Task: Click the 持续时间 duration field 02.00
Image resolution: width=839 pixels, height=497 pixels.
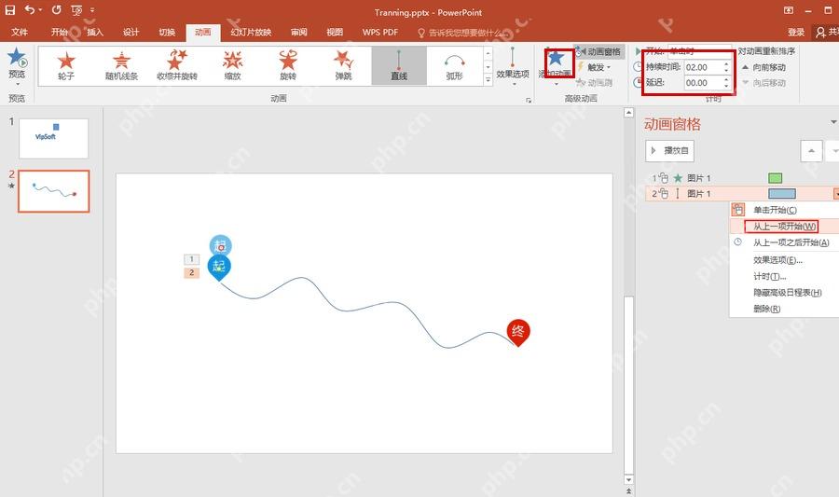Action: point(703,67)
